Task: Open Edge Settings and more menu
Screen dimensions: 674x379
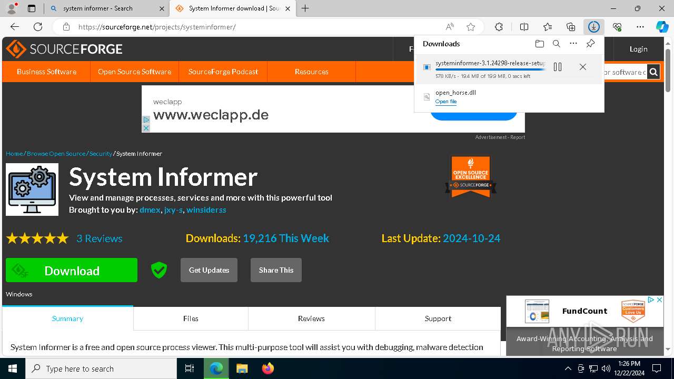Action: coord(640,27)
